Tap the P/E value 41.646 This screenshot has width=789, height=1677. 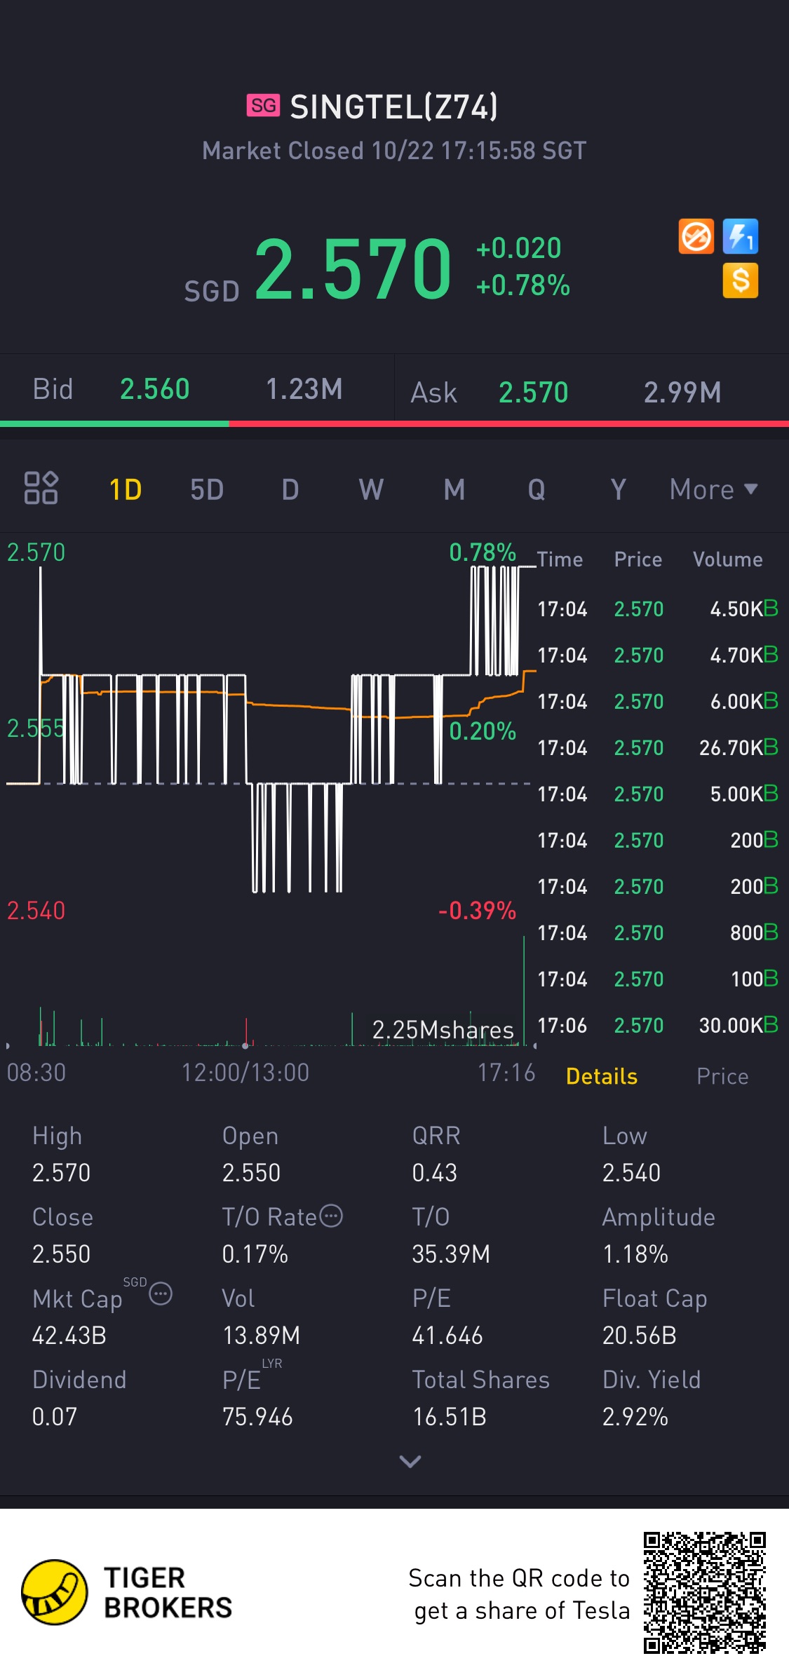click(447, 1335)
